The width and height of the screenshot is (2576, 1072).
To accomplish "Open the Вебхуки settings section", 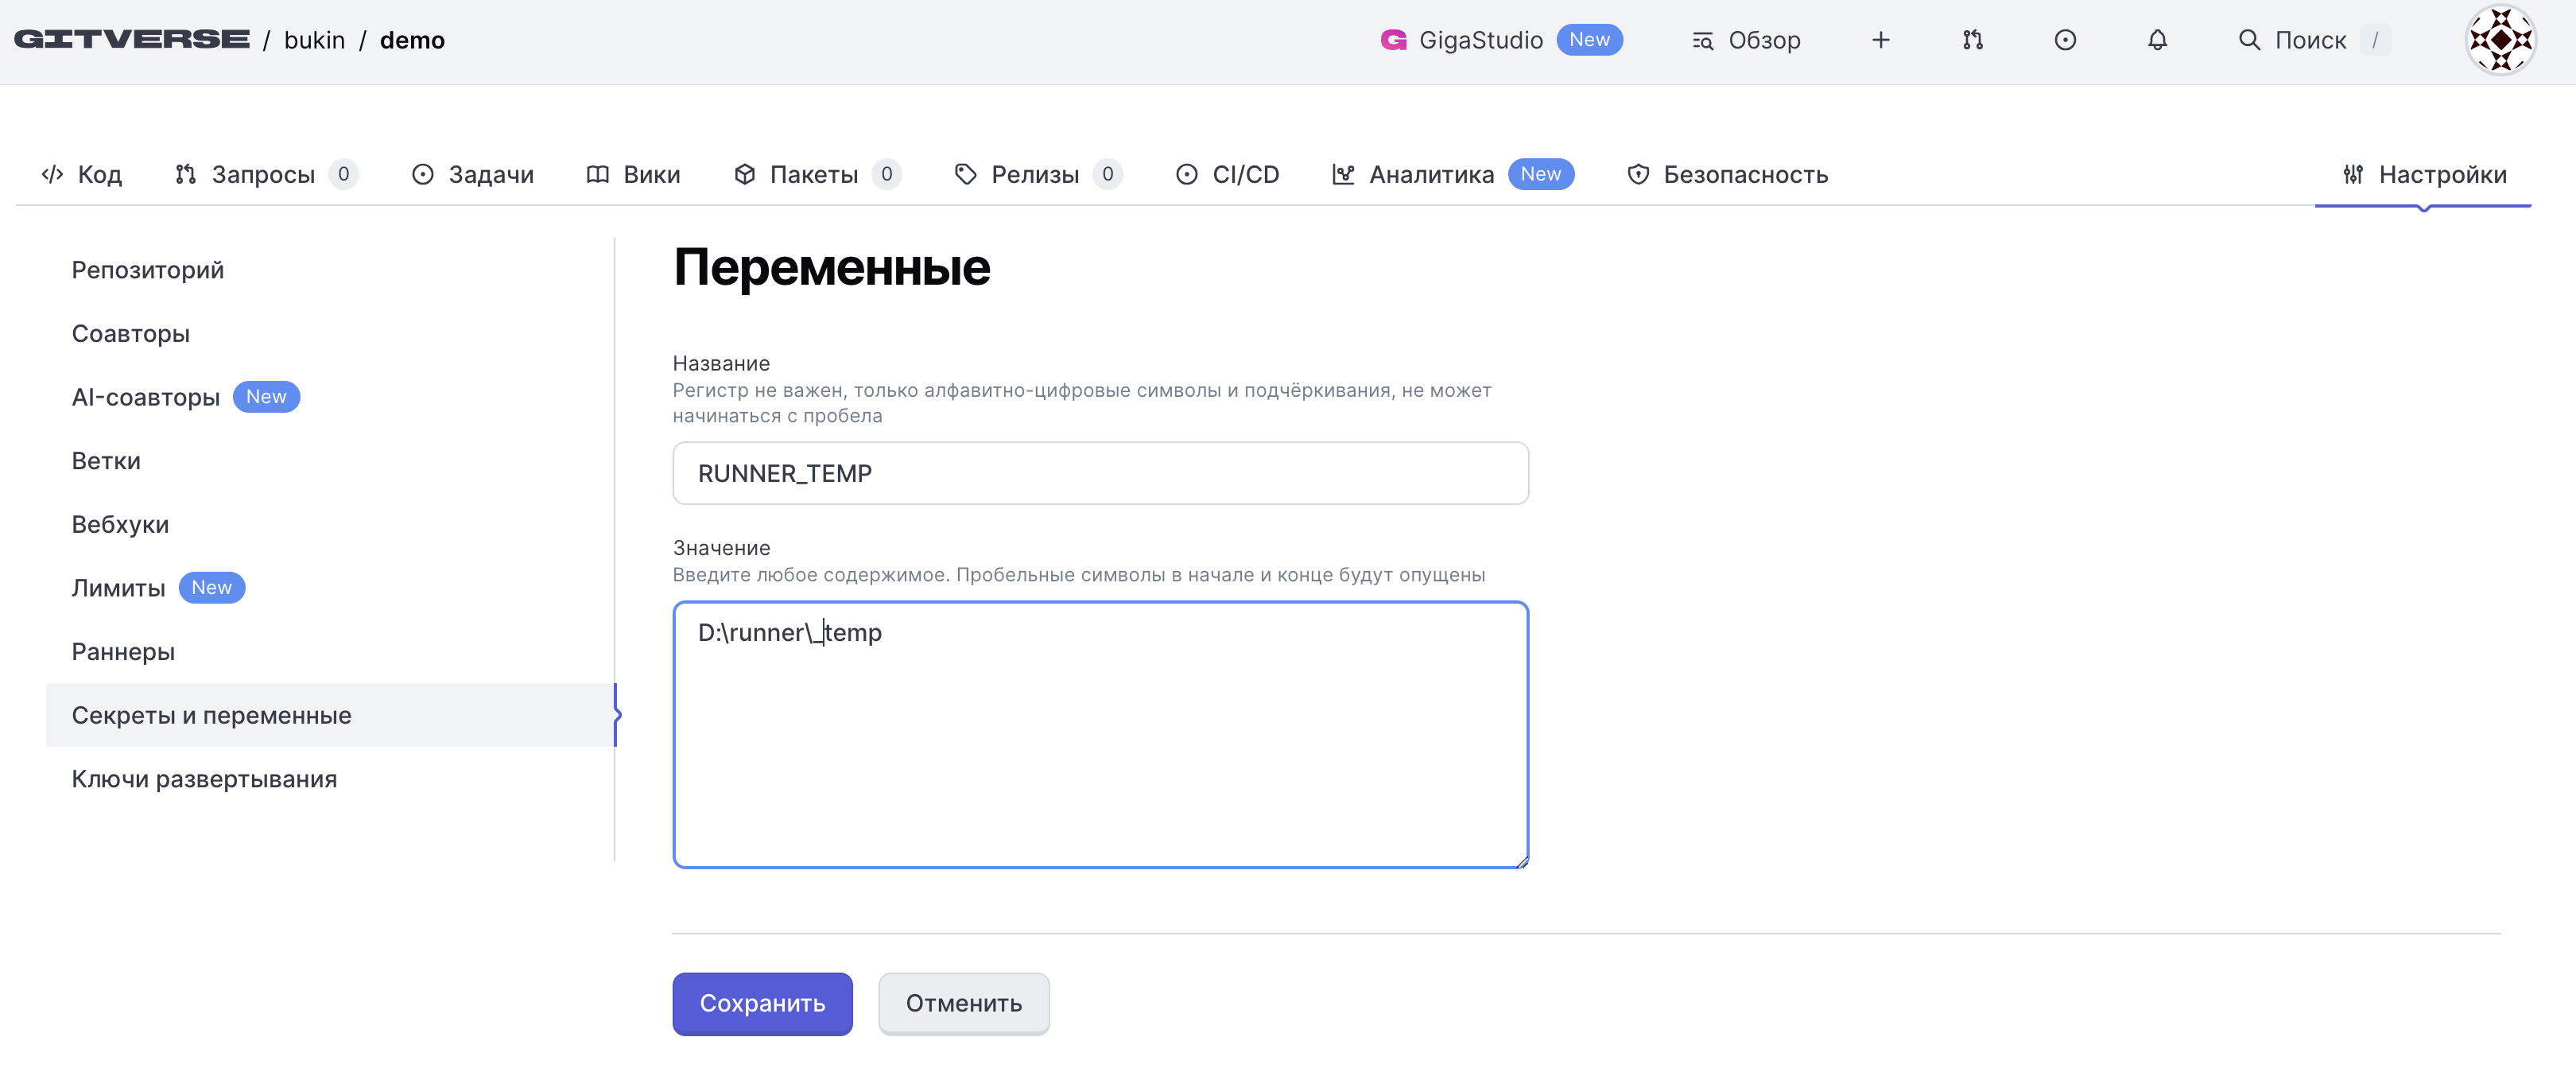I will [x=120, y=524].
